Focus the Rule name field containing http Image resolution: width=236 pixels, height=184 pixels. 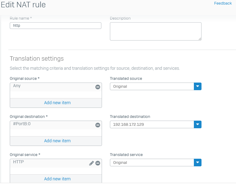coord(56,26)
